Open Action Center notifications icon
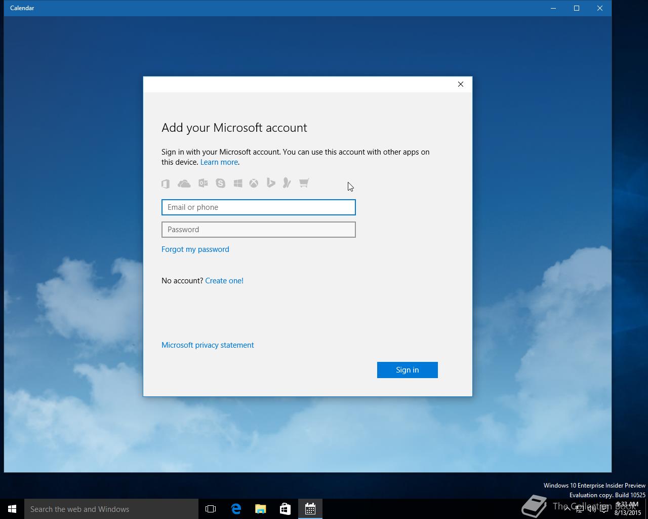The width and height of the screenshot is (648, 519). [x=604, y=509]
